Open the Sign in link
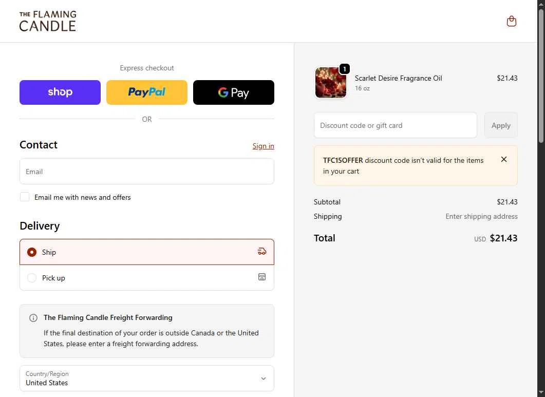Screen dimensions: 545x397 click(263, 146)
